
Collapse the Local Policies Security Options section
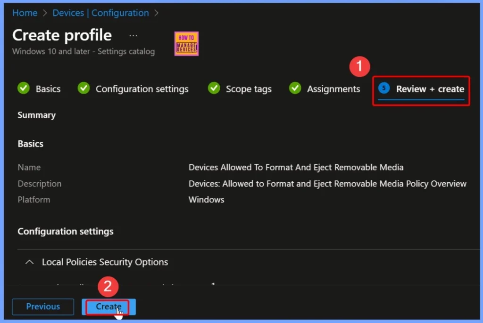pos(30,262)
